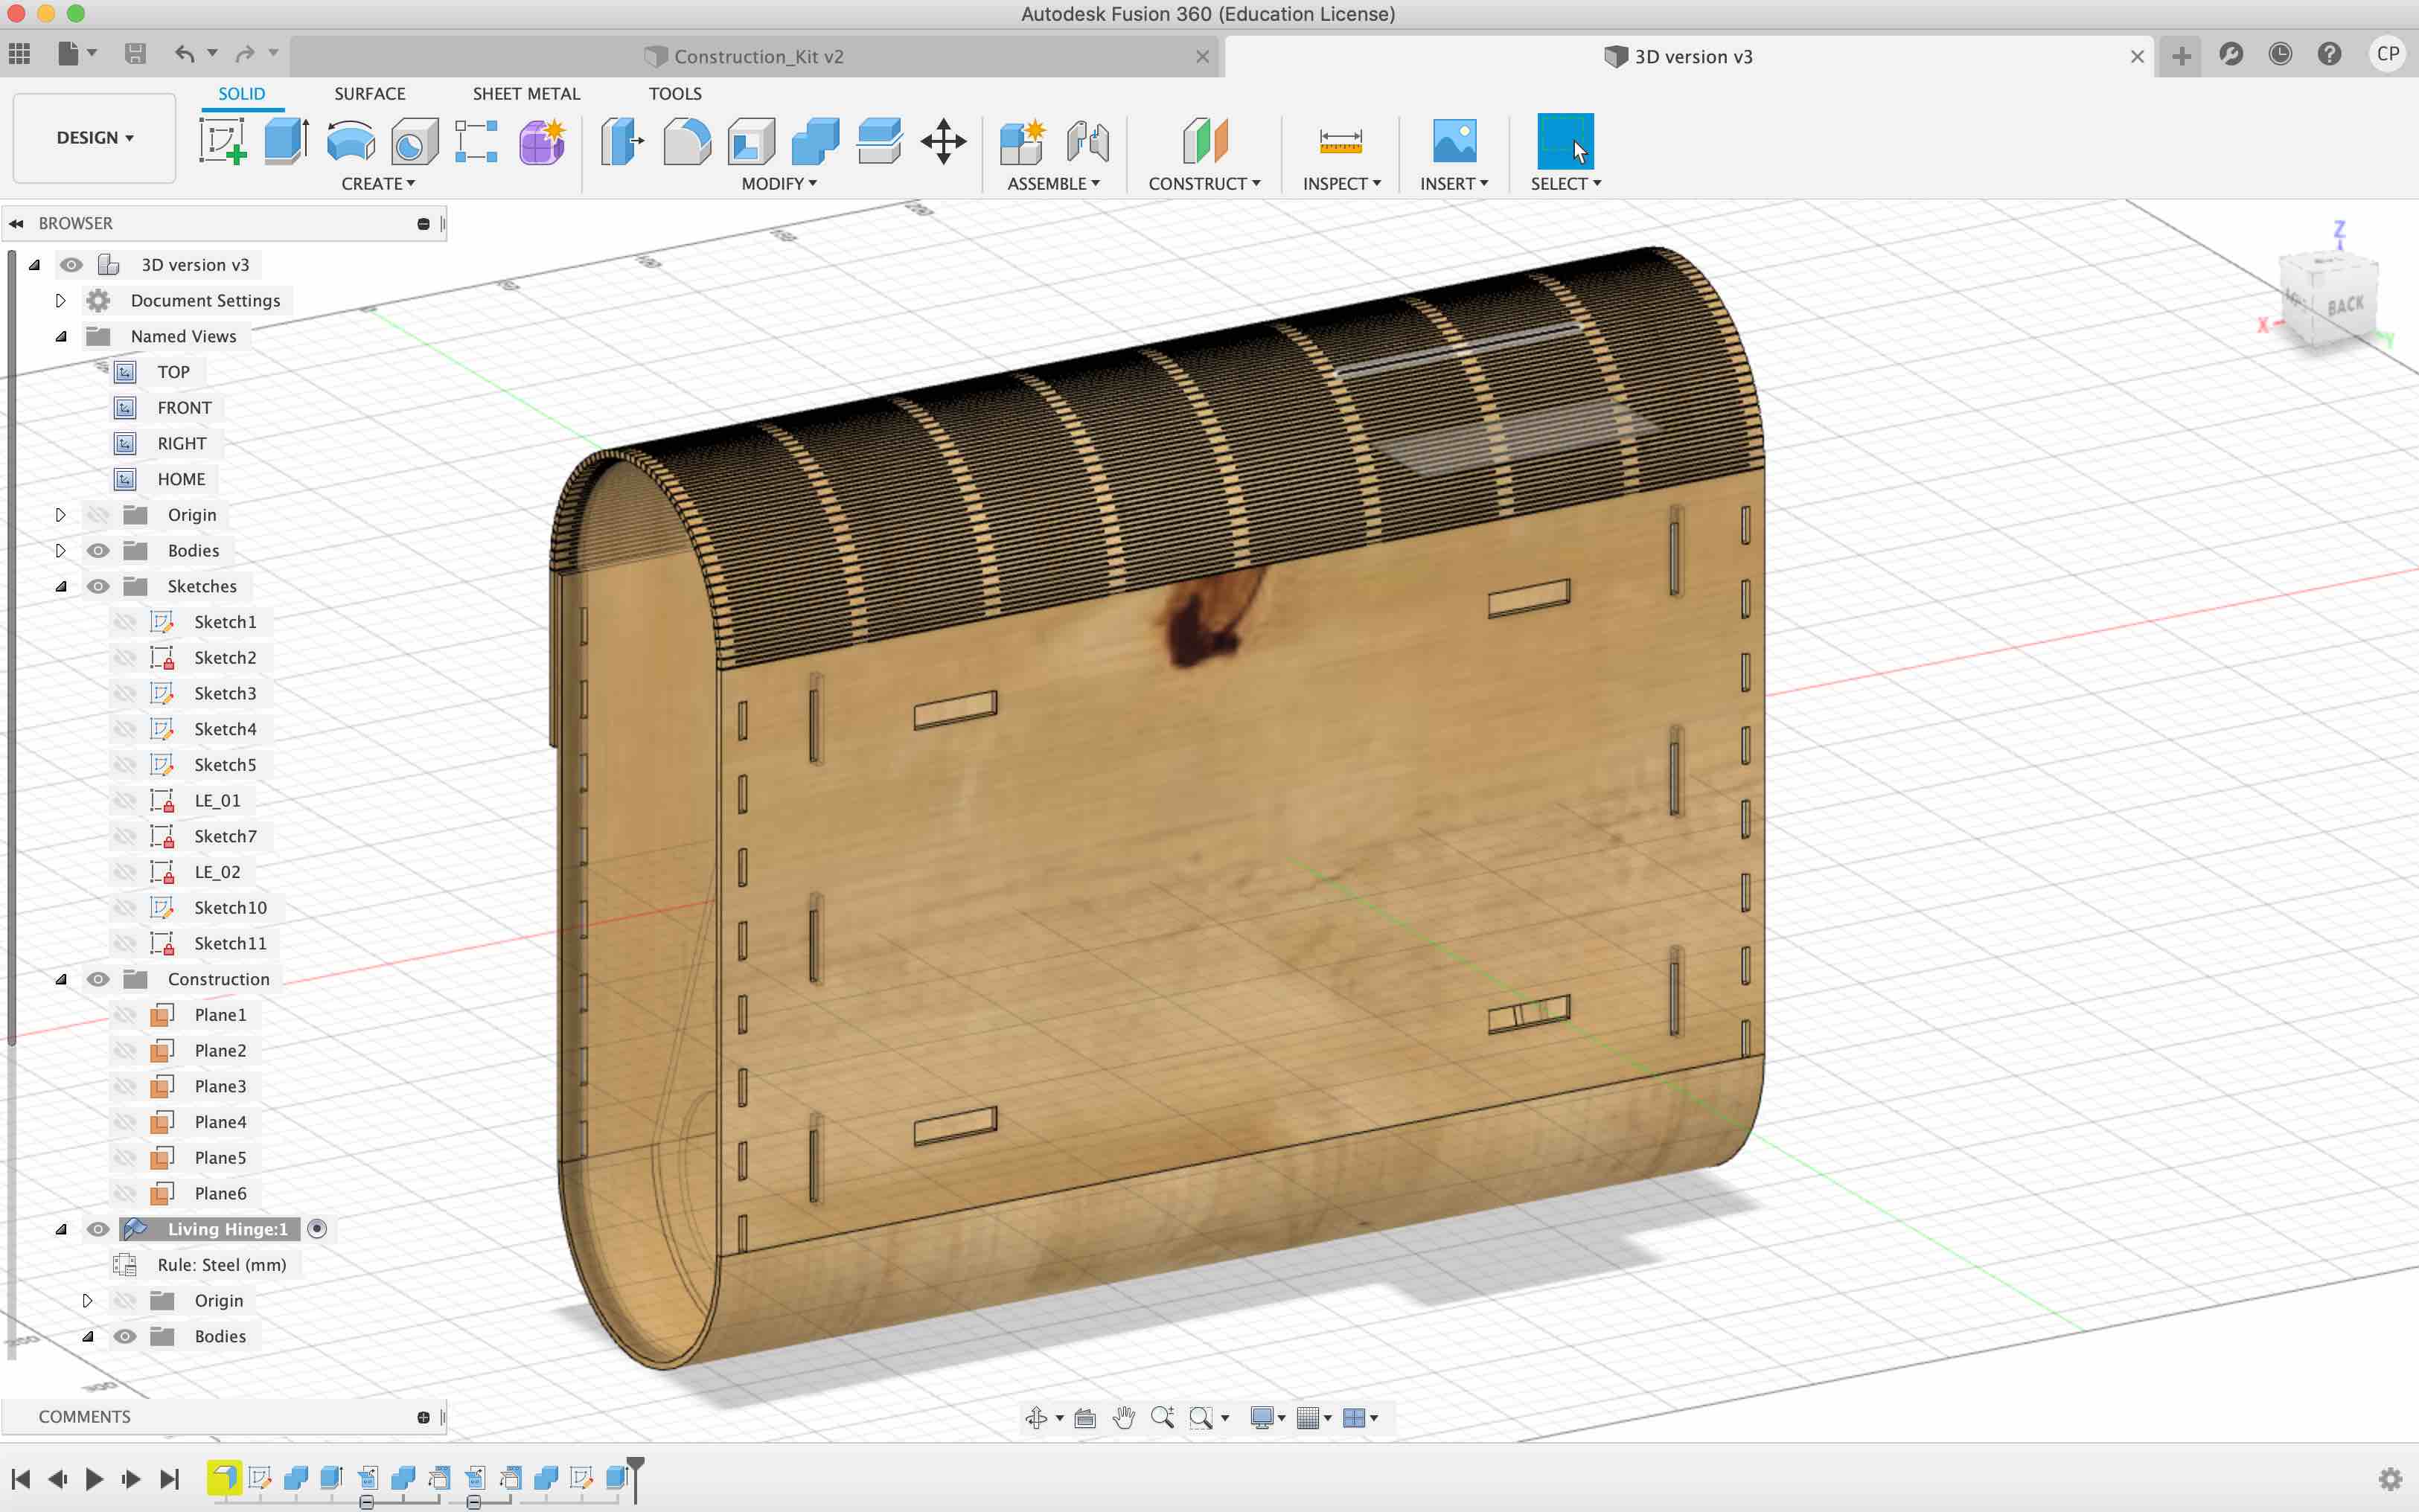This screenshot has width=2419, height=1512.
Task: Switch to the SOLID tab
Action: pyautogui.click(x=242, y=94)
